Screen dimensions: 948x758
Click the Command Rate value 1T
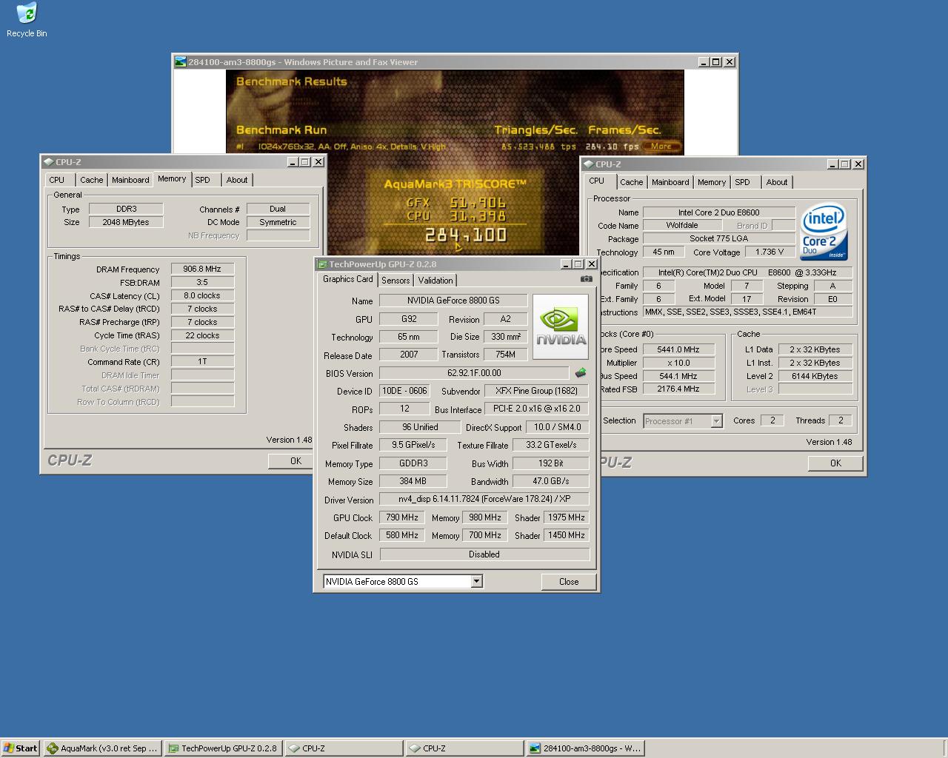[x=202, y=362]
